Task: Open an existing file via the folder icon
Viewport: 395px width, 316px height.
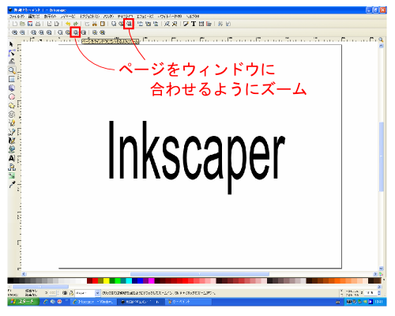Action: click(22, 24)
